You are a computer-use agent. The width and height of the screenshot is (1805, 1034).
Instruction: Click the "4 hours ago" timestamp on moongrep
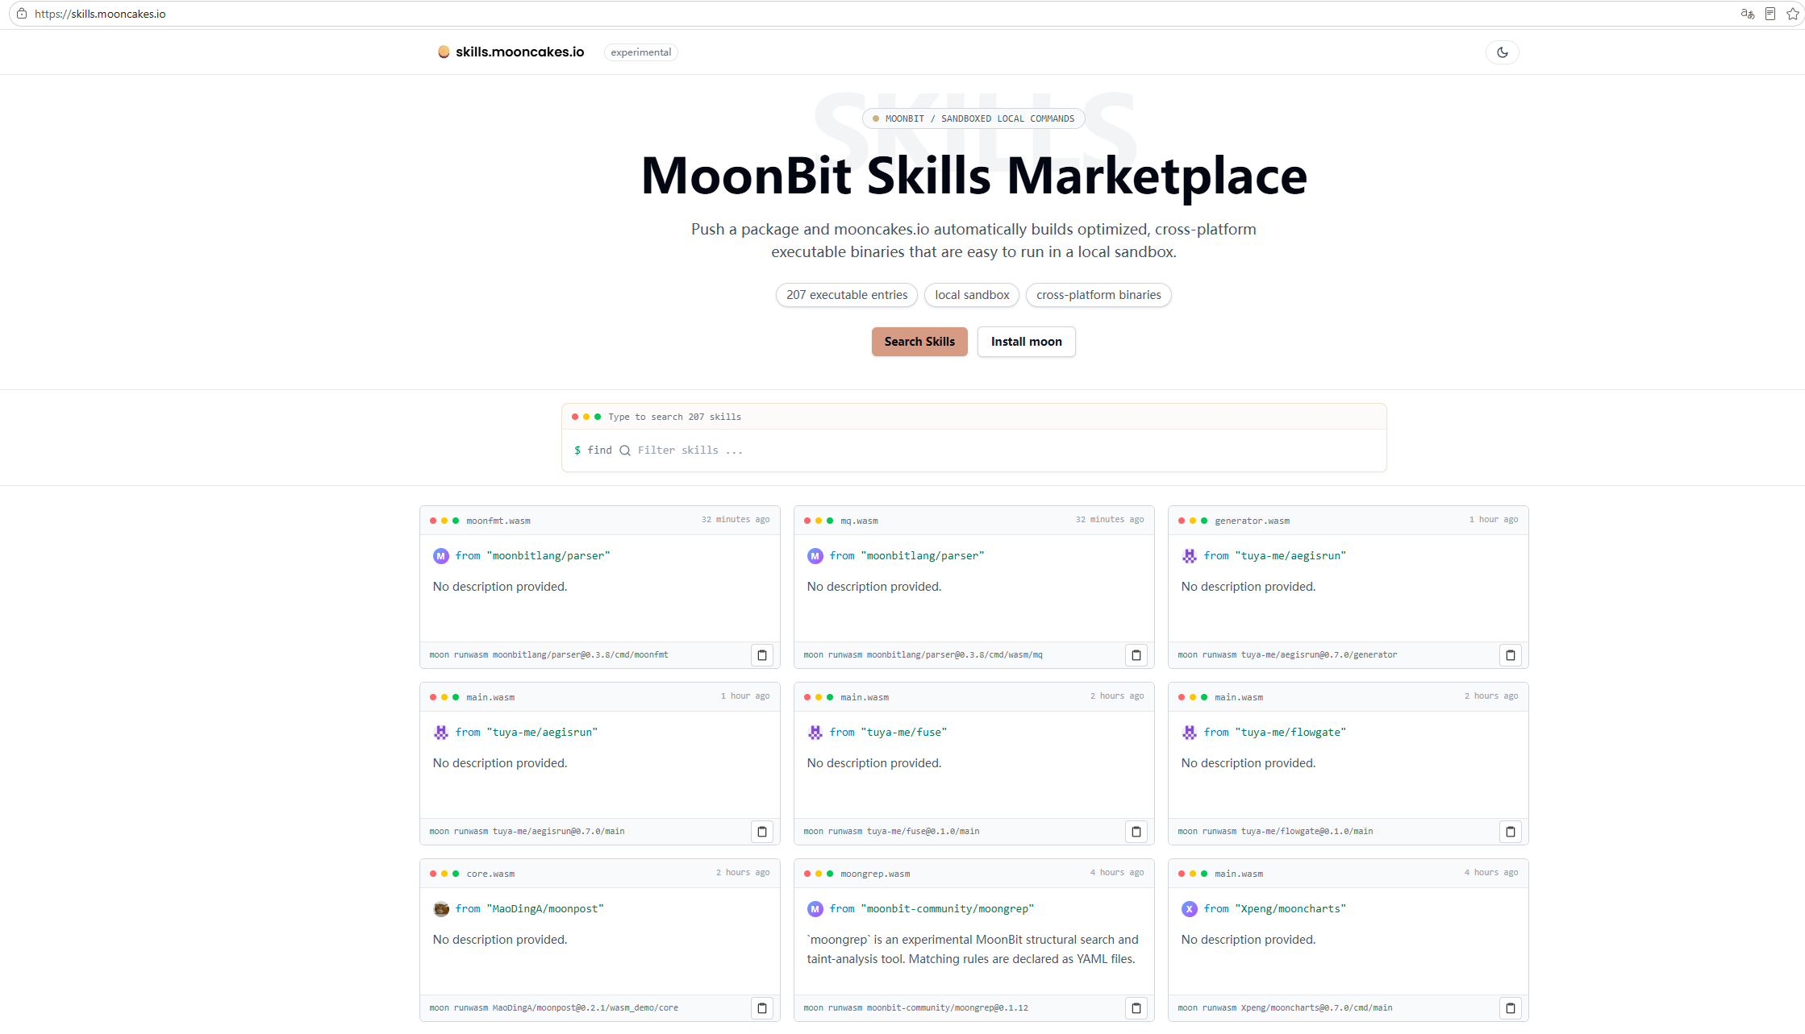(1116, 873)
